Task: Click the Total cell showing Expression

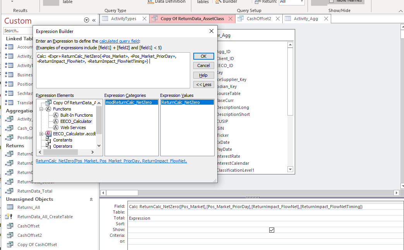Action: tap(266, 218)
